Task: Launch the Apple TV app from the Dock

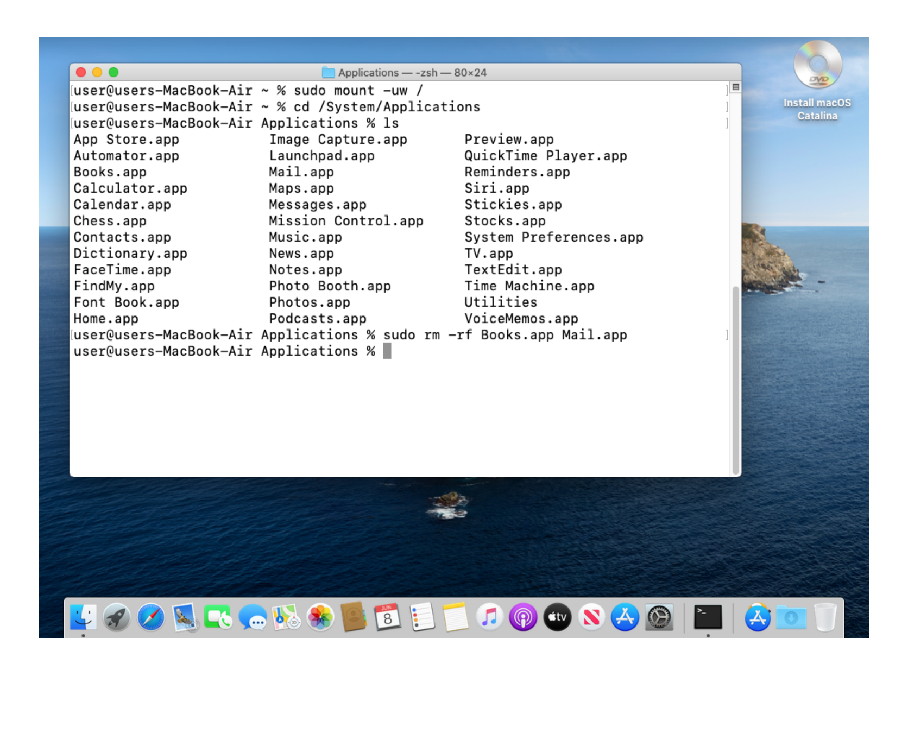Action: [x=557, y=617]
